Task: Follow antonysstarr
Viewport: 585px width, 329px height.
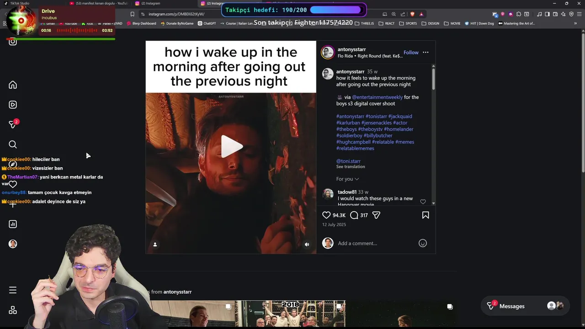Action: click(x=411, y=53)
